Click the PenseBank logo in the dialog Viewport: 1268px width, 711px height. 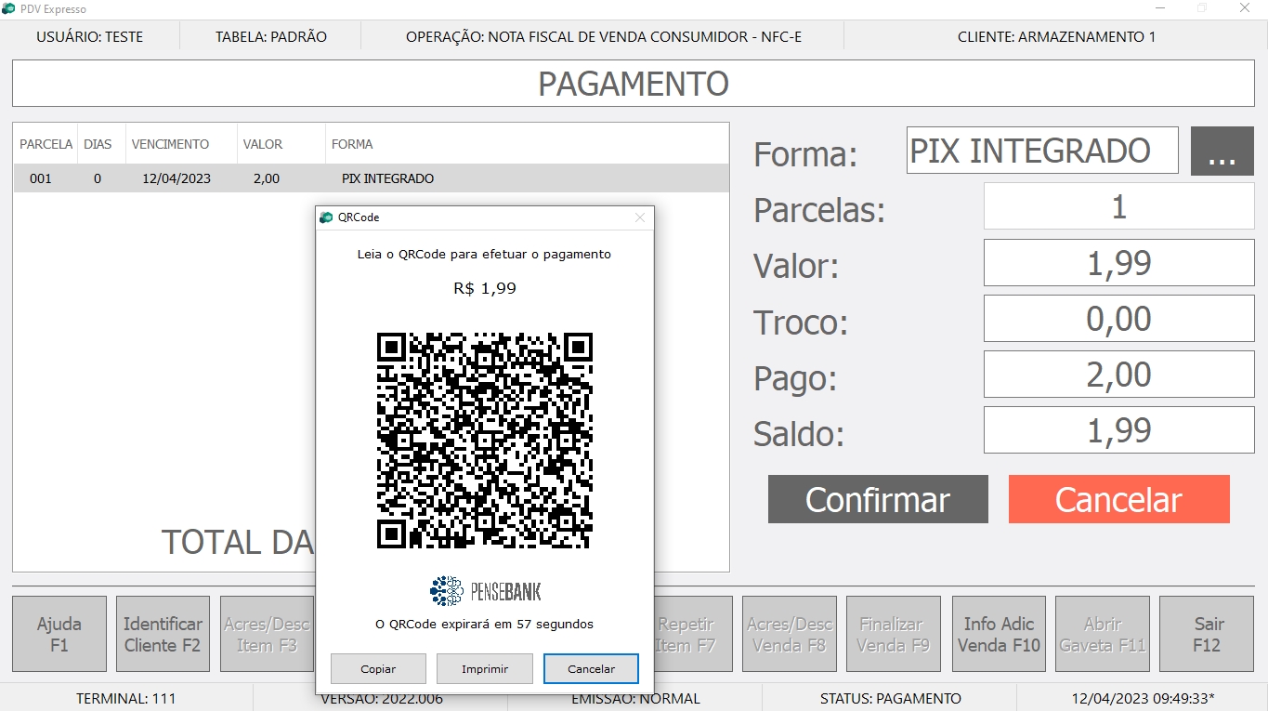pyautogui.click(x=485, y=590)
